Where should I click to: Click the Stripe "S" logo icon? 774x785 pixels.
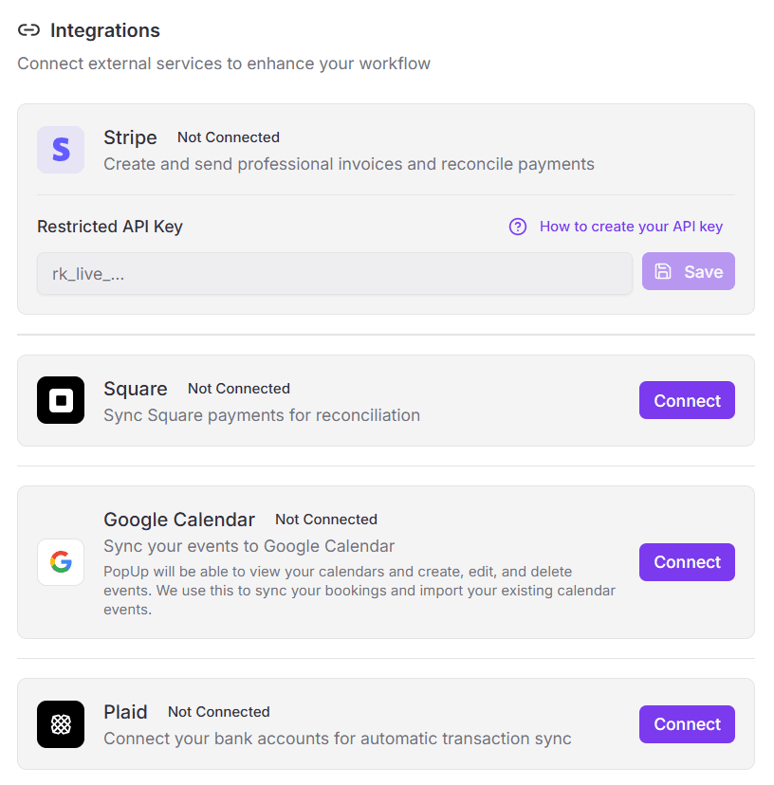pos(60,149)
